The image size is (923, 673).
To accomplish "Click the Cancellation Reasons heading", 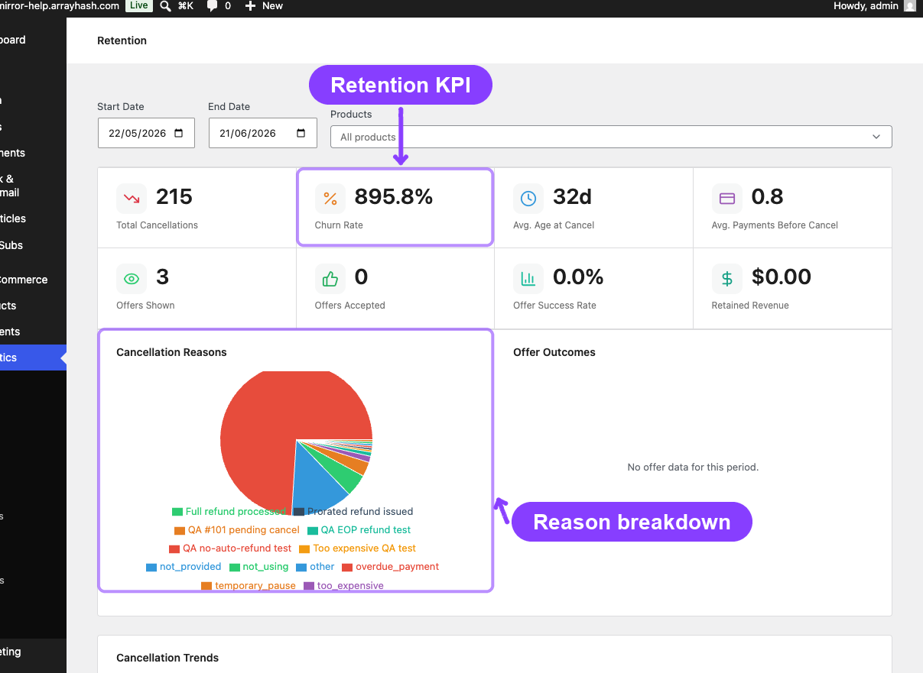I will [x=171, y=352].
